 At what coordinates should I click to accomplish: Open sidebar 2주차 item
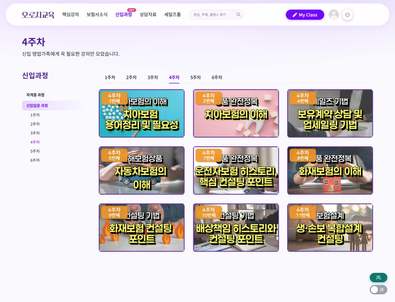[x=35, y=124]
